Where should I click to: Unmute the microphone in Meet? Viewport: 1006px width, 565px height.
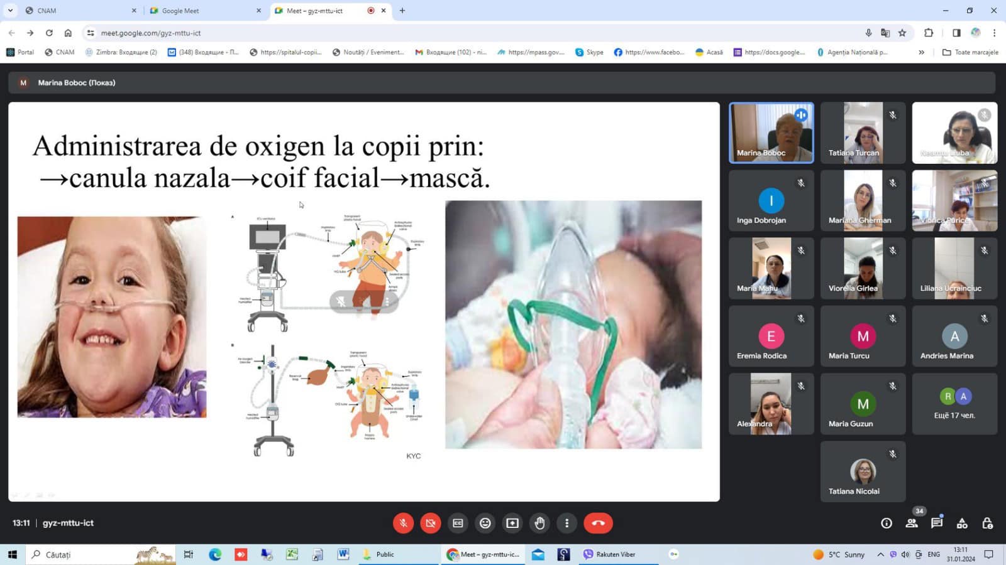[x=403, y=523]
